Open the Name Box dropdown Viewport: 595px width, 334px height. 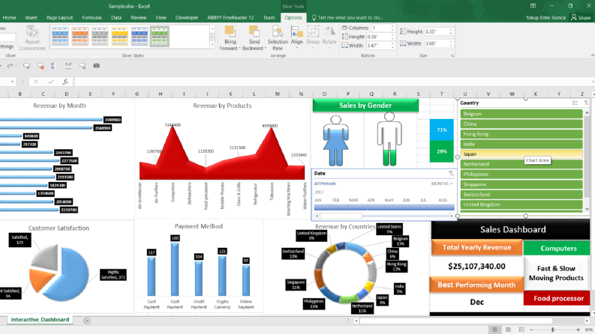pyautogui.click(x=13, y=82)
